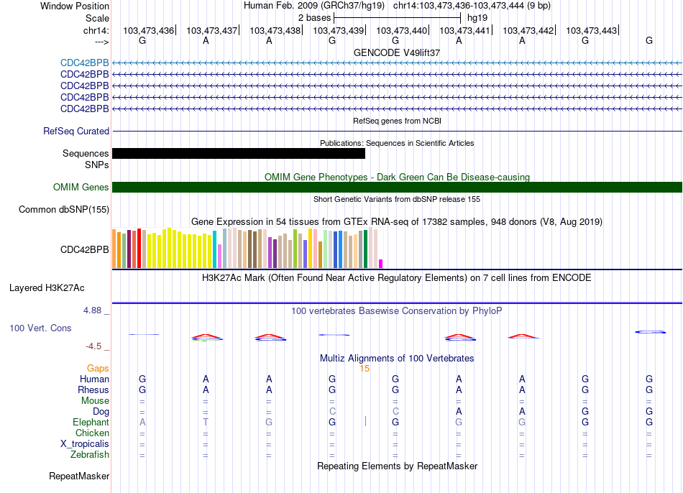Click the 4.88 PhyloP upper scale value
This screenshot has height=493, width=683.
click(x=92, y=310)
